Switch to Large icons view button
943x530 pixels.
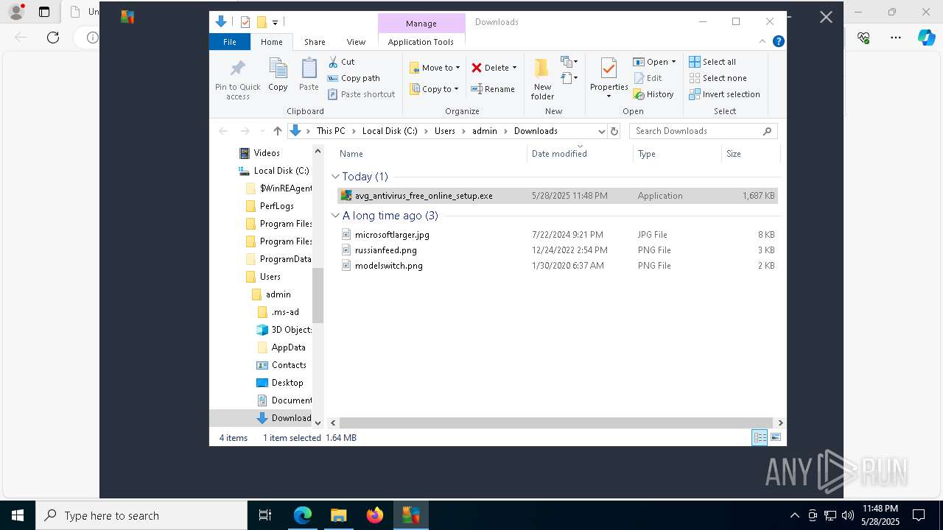click(776, 437)
